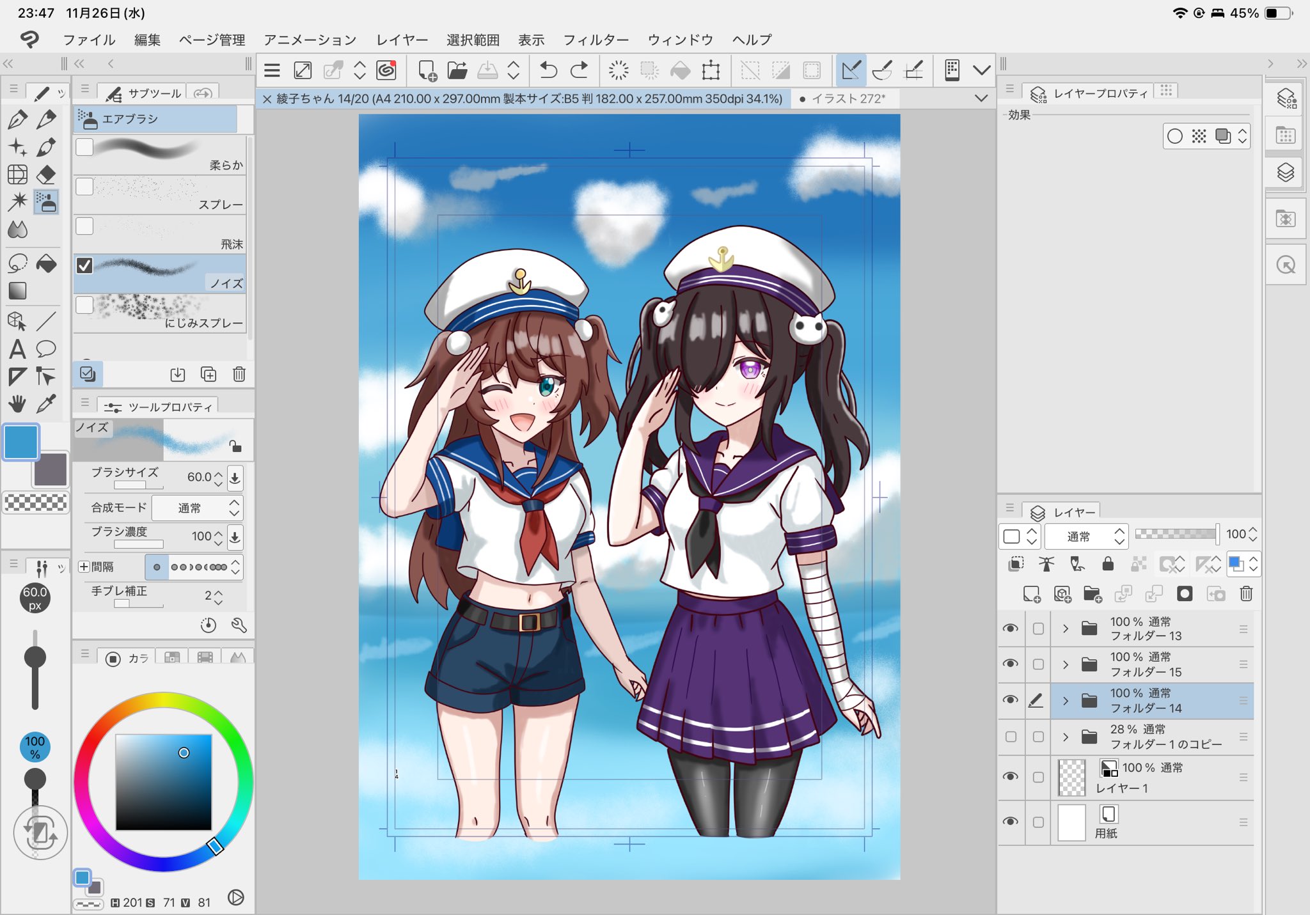Select the Hand move tool
The width and height of the screenshot is (1310, 915).
pos(17,403)
